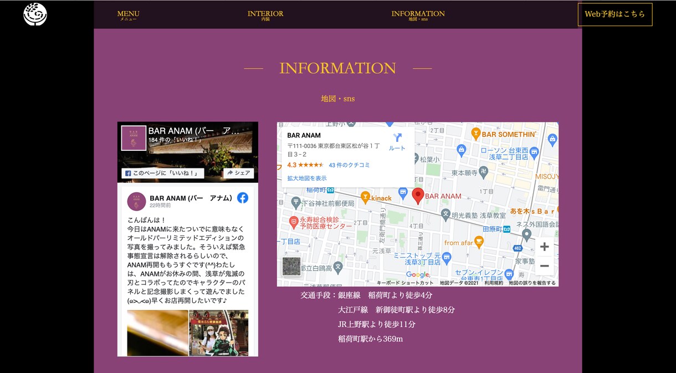
Task: Click the text 銀座線 稲荷町より徒歩4分
Action: point(385,295)
